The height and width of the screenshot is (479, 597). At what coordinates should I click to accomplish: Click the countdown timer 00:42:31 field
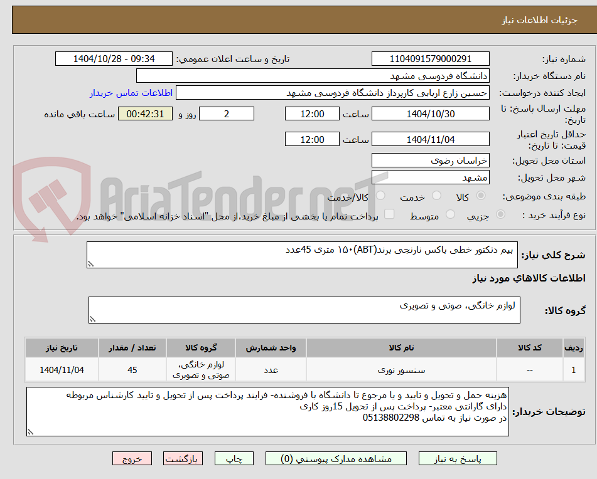tap(145, 113)
